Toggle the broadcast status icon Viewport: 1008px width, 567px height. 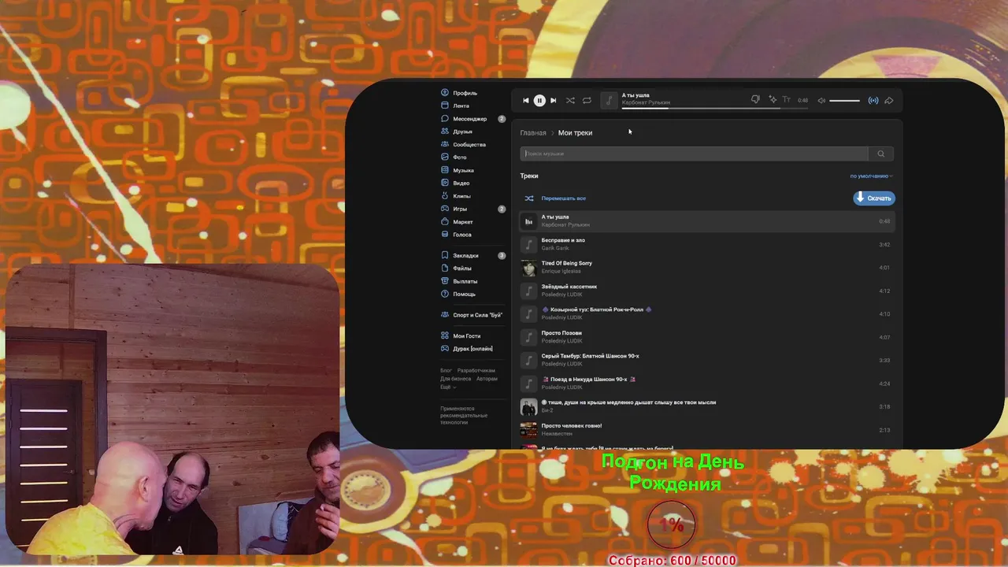873,101
